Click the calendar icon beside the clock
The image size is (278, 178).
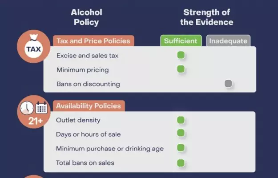click(x=41, y=108)
